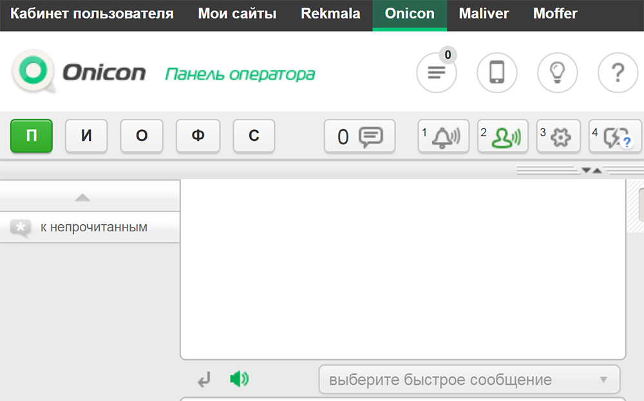Click the right-side scrollbar
644x401 pixels.
(639, 206)
